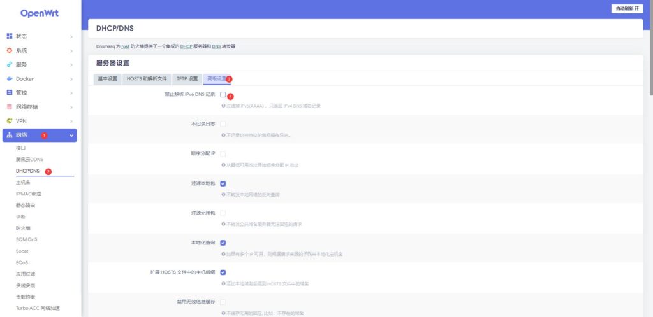Click the 服务器设置 section heading
Viewport: 653px width, 317px height.
tap(112, 63)
